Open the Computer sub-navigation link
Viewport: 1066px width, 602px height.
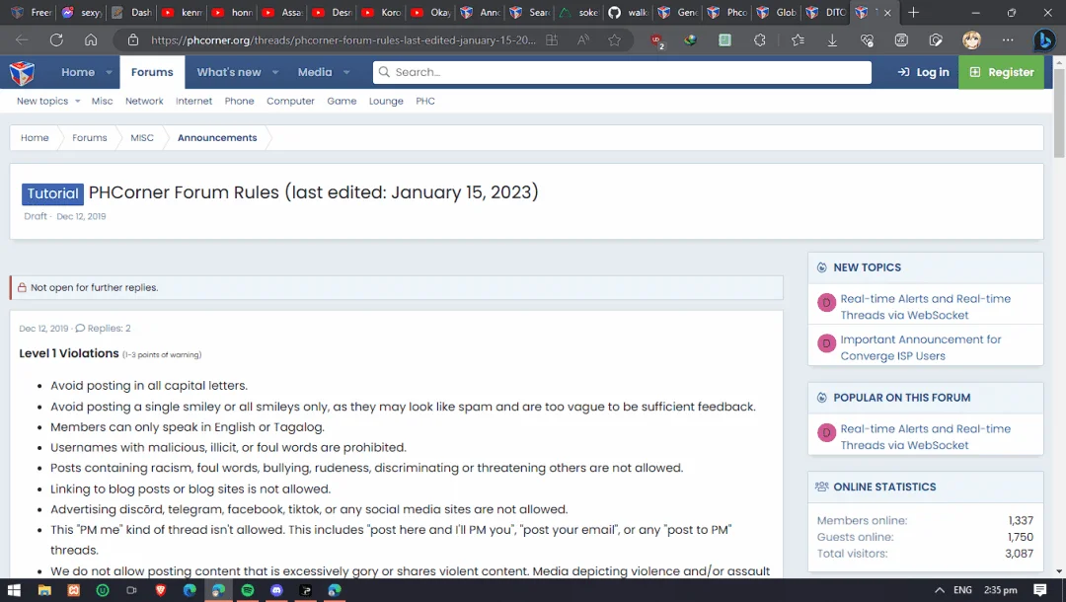point(290,102)
